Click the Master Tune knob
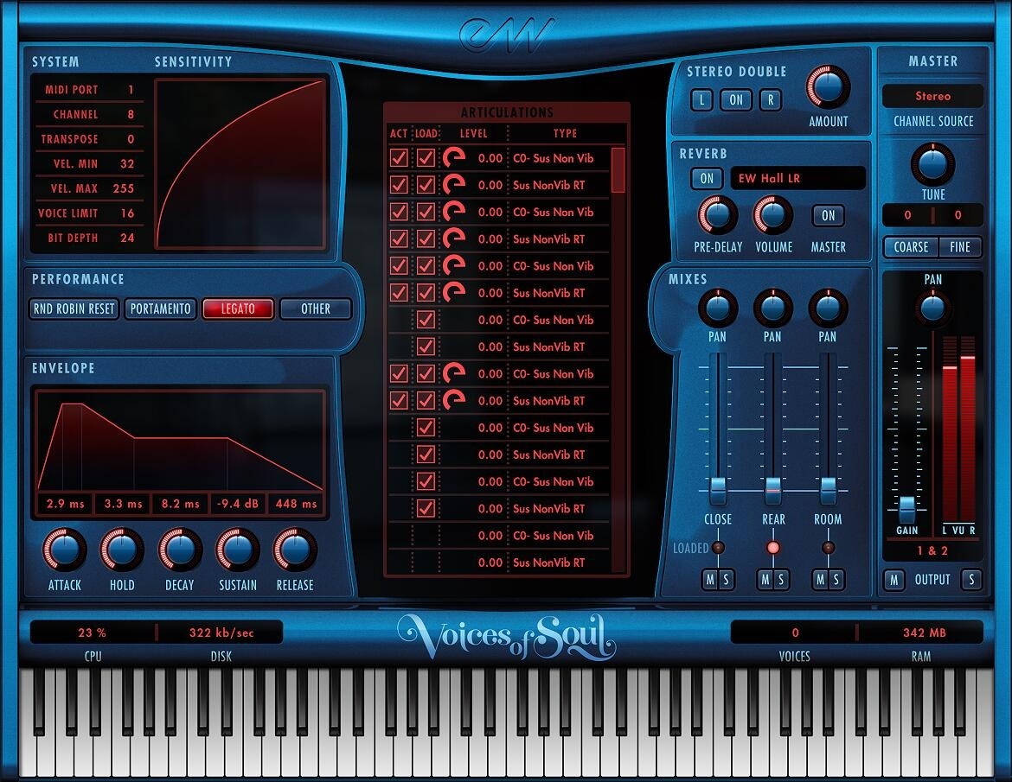The height and width of the screenshot is (782, 1012). (932, 164)
